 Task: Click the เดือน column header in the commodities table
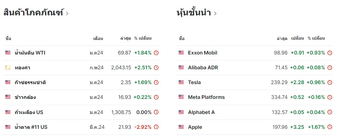tap(98, 38)
